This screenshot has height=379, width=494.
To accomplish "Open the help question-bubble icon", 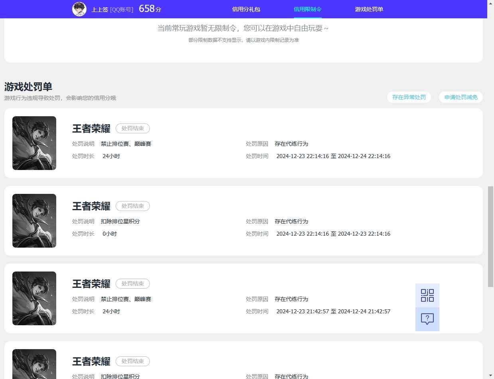I will coord(427,319).
